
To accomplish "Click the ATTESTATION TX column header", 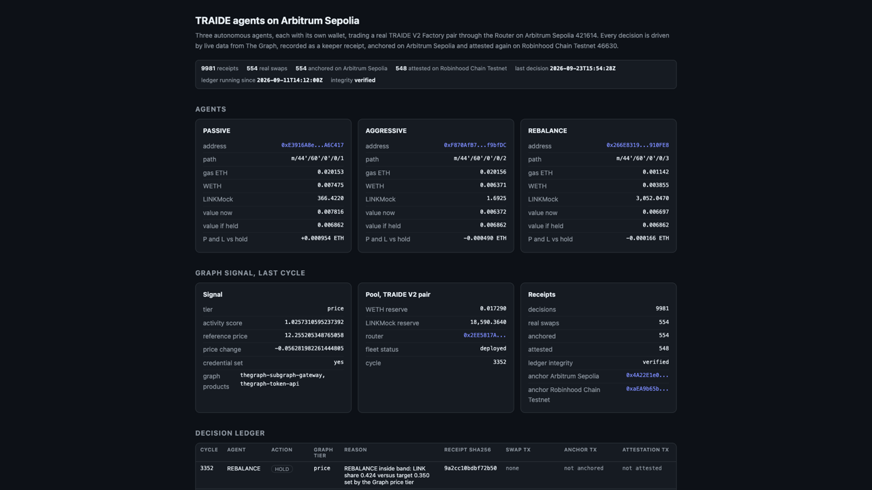I will coord(645,450).
